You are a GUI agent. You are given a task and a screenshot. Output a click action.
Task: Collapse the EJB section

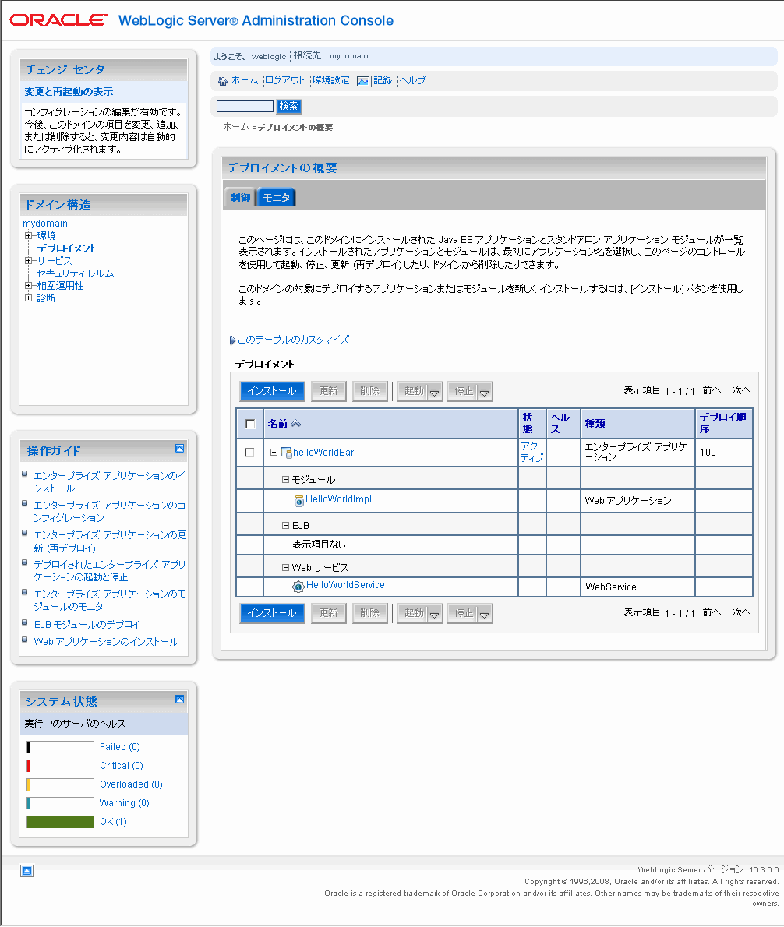(285, 525)
